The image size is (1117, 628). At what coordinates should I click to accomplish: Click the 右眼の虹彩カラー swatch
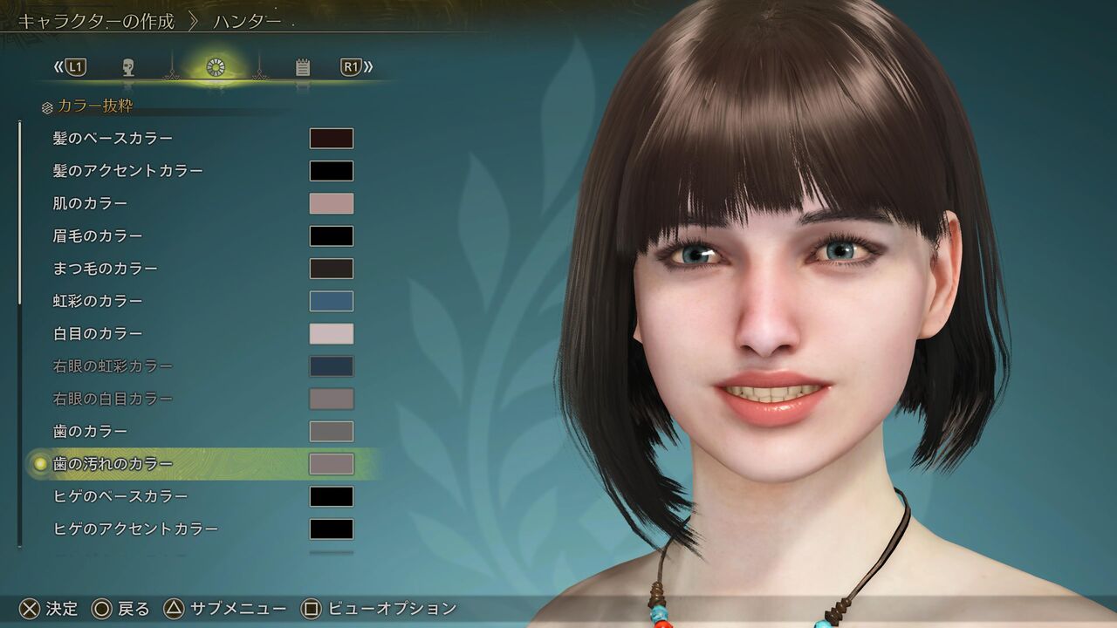(x=332, y=366)
